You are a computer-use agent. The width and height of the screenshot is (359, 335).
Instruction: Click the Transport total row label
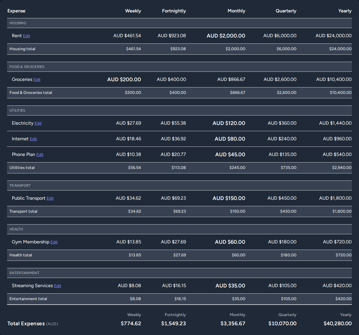(23, 212)
